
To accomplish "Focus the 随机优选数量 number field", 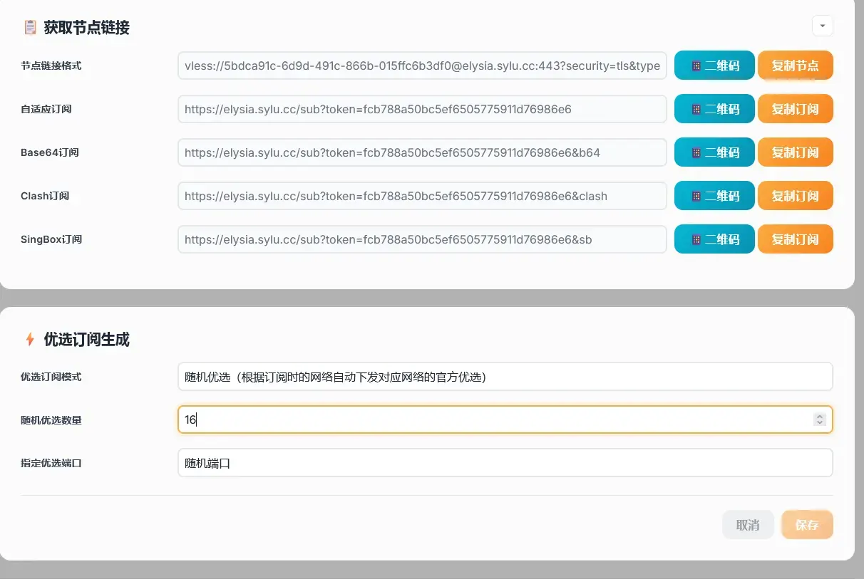I will click(505, 419).
